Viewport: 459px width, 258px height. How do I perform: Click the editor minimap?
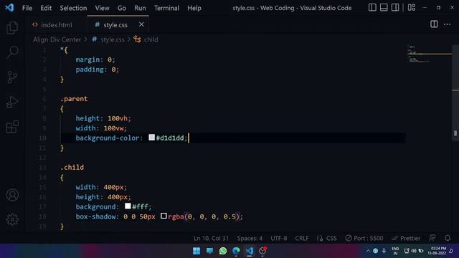click(x=429, y=54)
